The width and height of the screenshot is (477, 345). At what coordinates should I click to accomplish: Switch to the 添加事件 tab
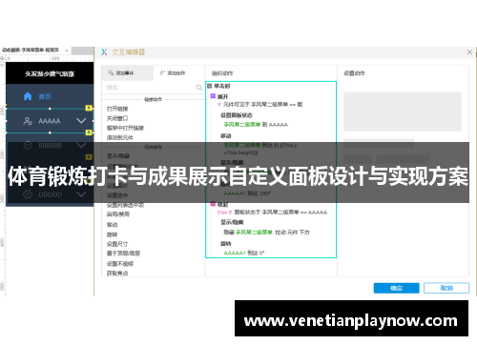[x=127, y=73]
